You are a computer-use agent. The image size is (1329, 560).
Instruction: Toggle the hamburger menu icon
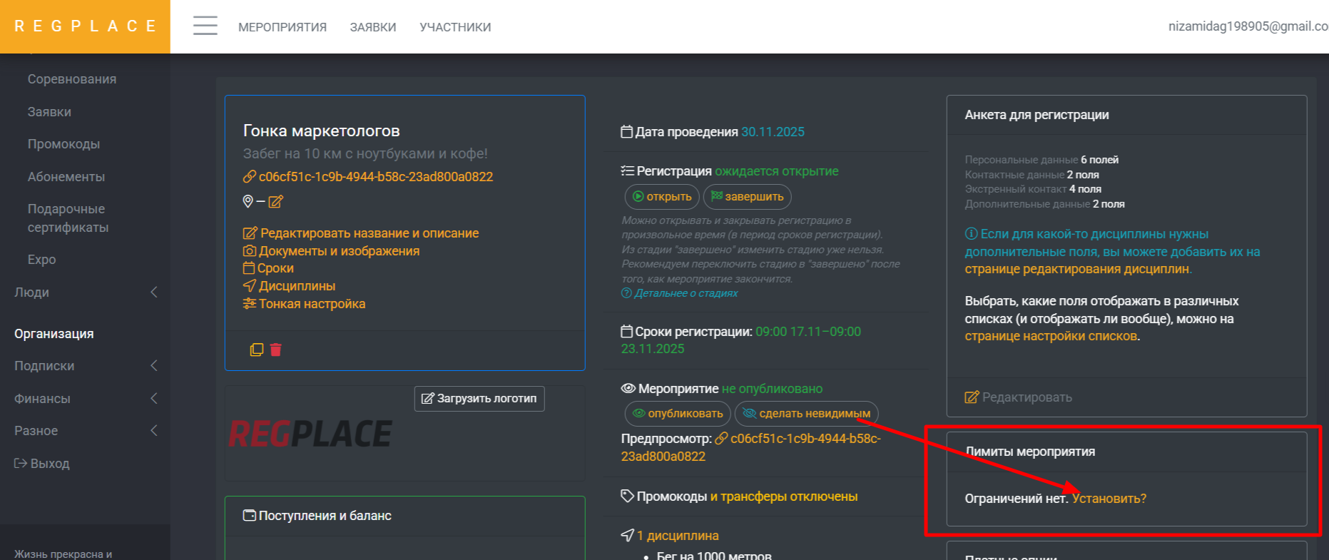[205, 26]
